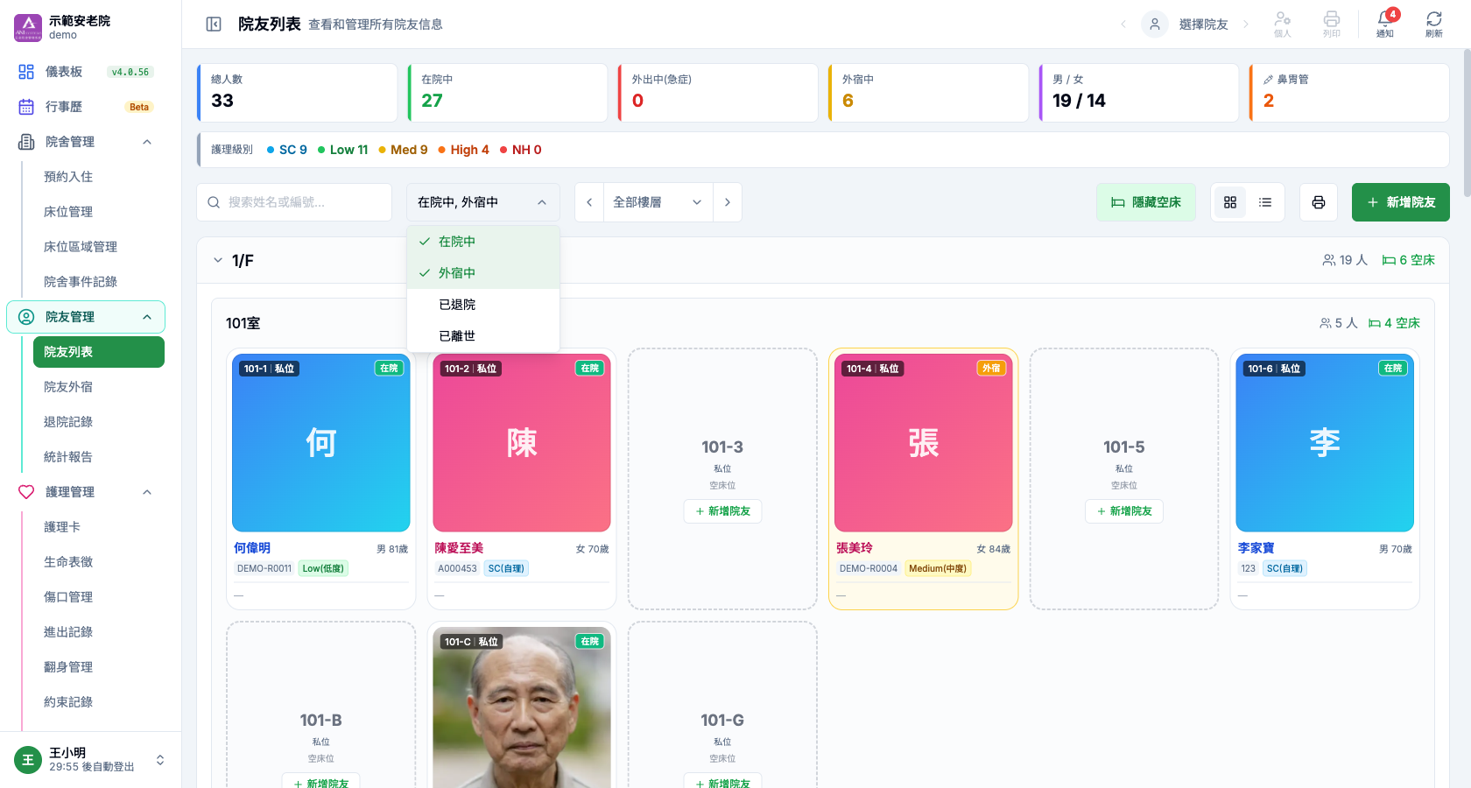Open user menu for 王小明
1471x788 pixels.
click(91, 760)
